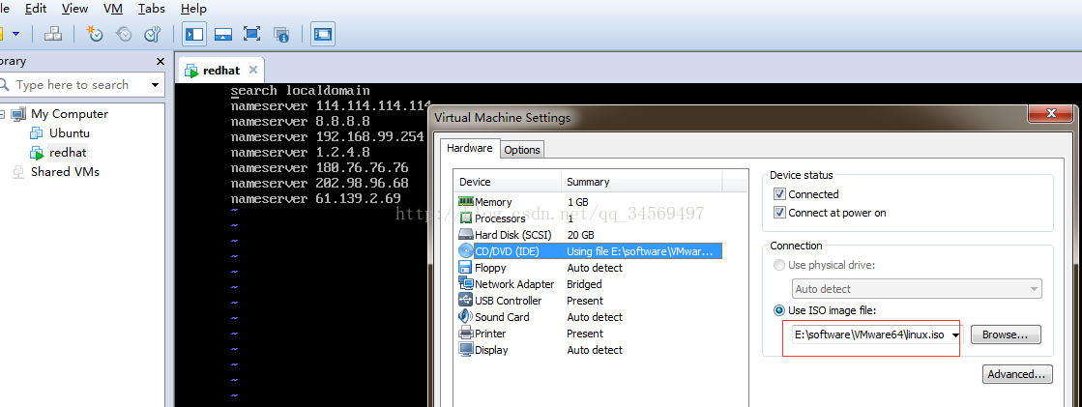Viewport: 1082px width, 407px height.
Task: Select the Memory device row
Action: [x=589, y=202]
